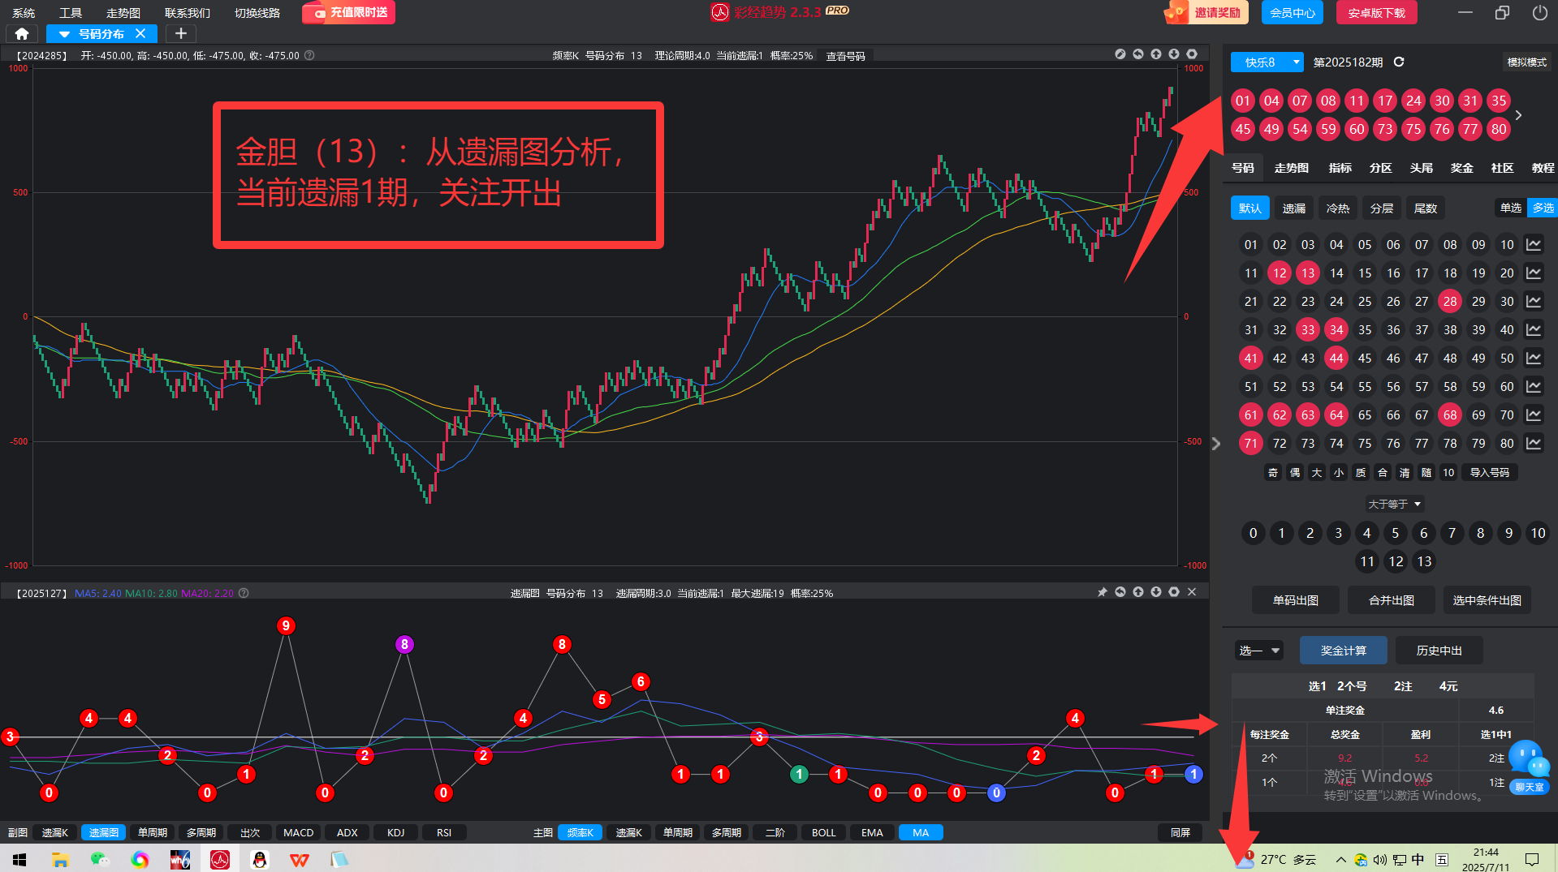Close the sub chart panel
This screenshot has width=1558, height=872.
coord(1192,592)
